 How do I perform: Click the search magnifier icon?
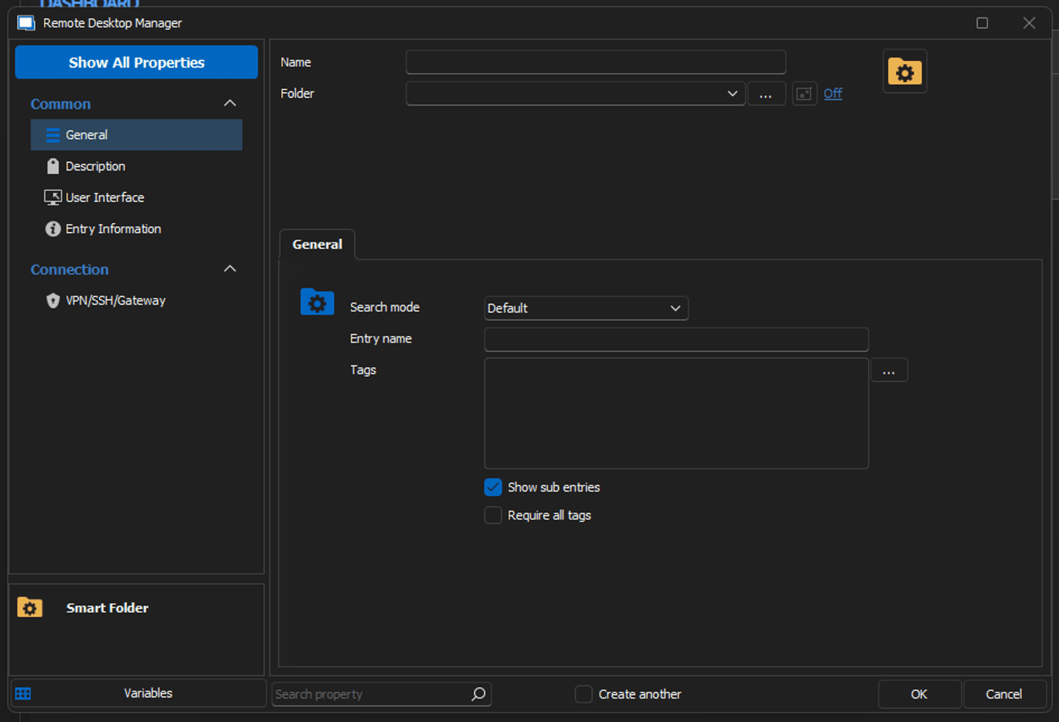coord(478,693)
